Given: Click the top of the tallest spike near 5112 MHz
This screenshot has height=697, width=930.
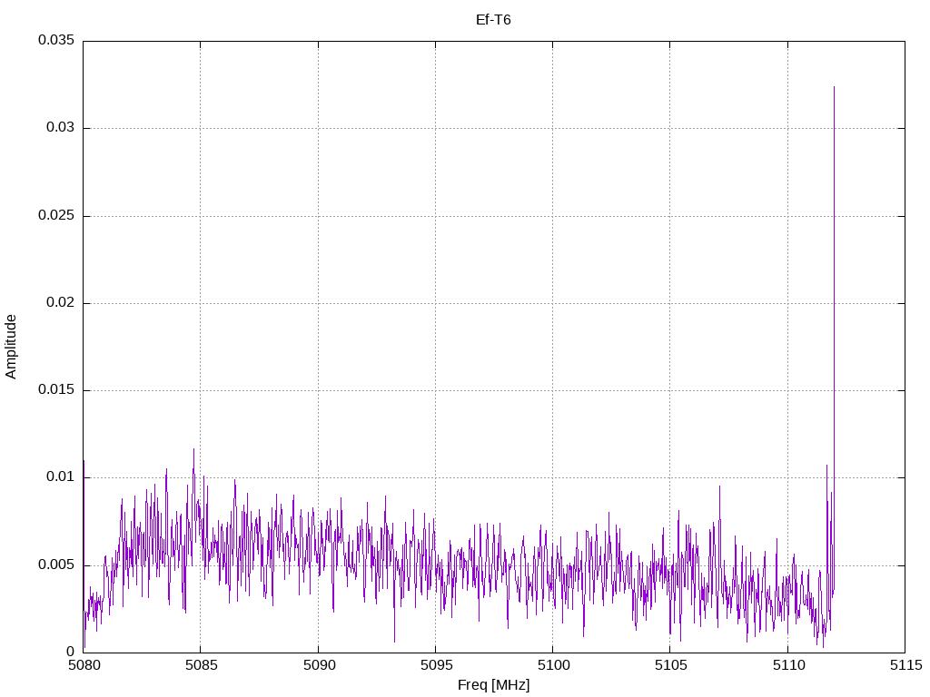Looking at the screenshot, I should [834, 87].
